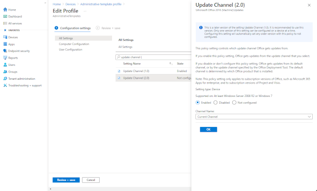Open the Groups icon in sidebar
Image resolution: width=317 pixels, height=191 pixels.
(x=5, y=72)
